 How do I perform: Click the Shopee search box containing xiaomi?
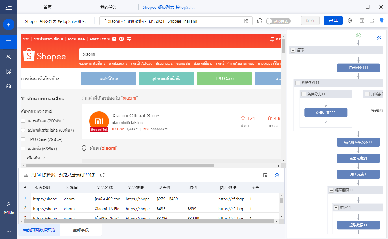pyautogui.click(x=180, y=54)
